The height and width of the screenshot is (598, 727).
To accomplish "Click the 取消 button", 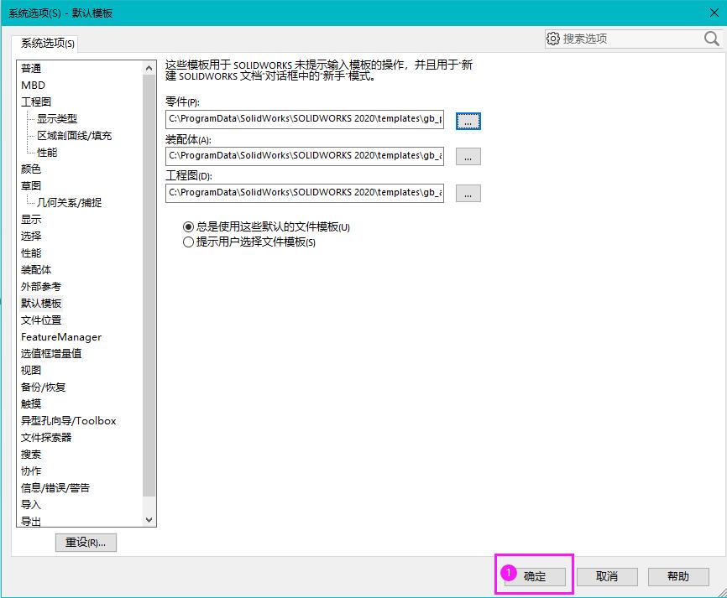I will [x=606, y=576].
